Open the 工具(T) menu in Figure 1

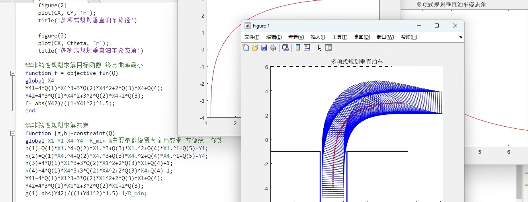click(x=340, y=37)
